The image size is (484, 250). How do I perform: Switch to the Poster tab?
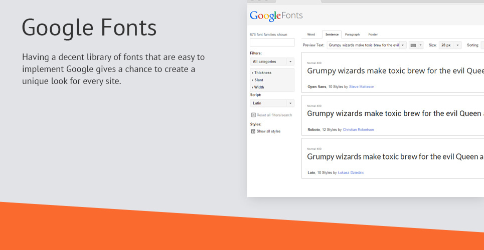click(373, 34)
